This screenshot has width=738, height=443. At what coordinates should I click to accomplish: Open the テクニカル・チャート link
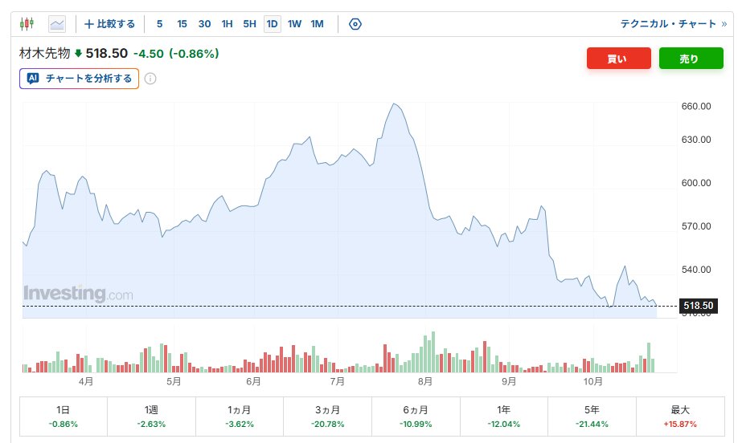click(x=673, y=24)
